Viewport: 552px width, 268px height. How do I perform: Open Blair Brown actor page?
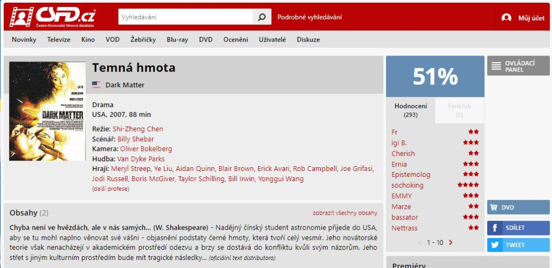pyautogui.click(x=236, y=168)
